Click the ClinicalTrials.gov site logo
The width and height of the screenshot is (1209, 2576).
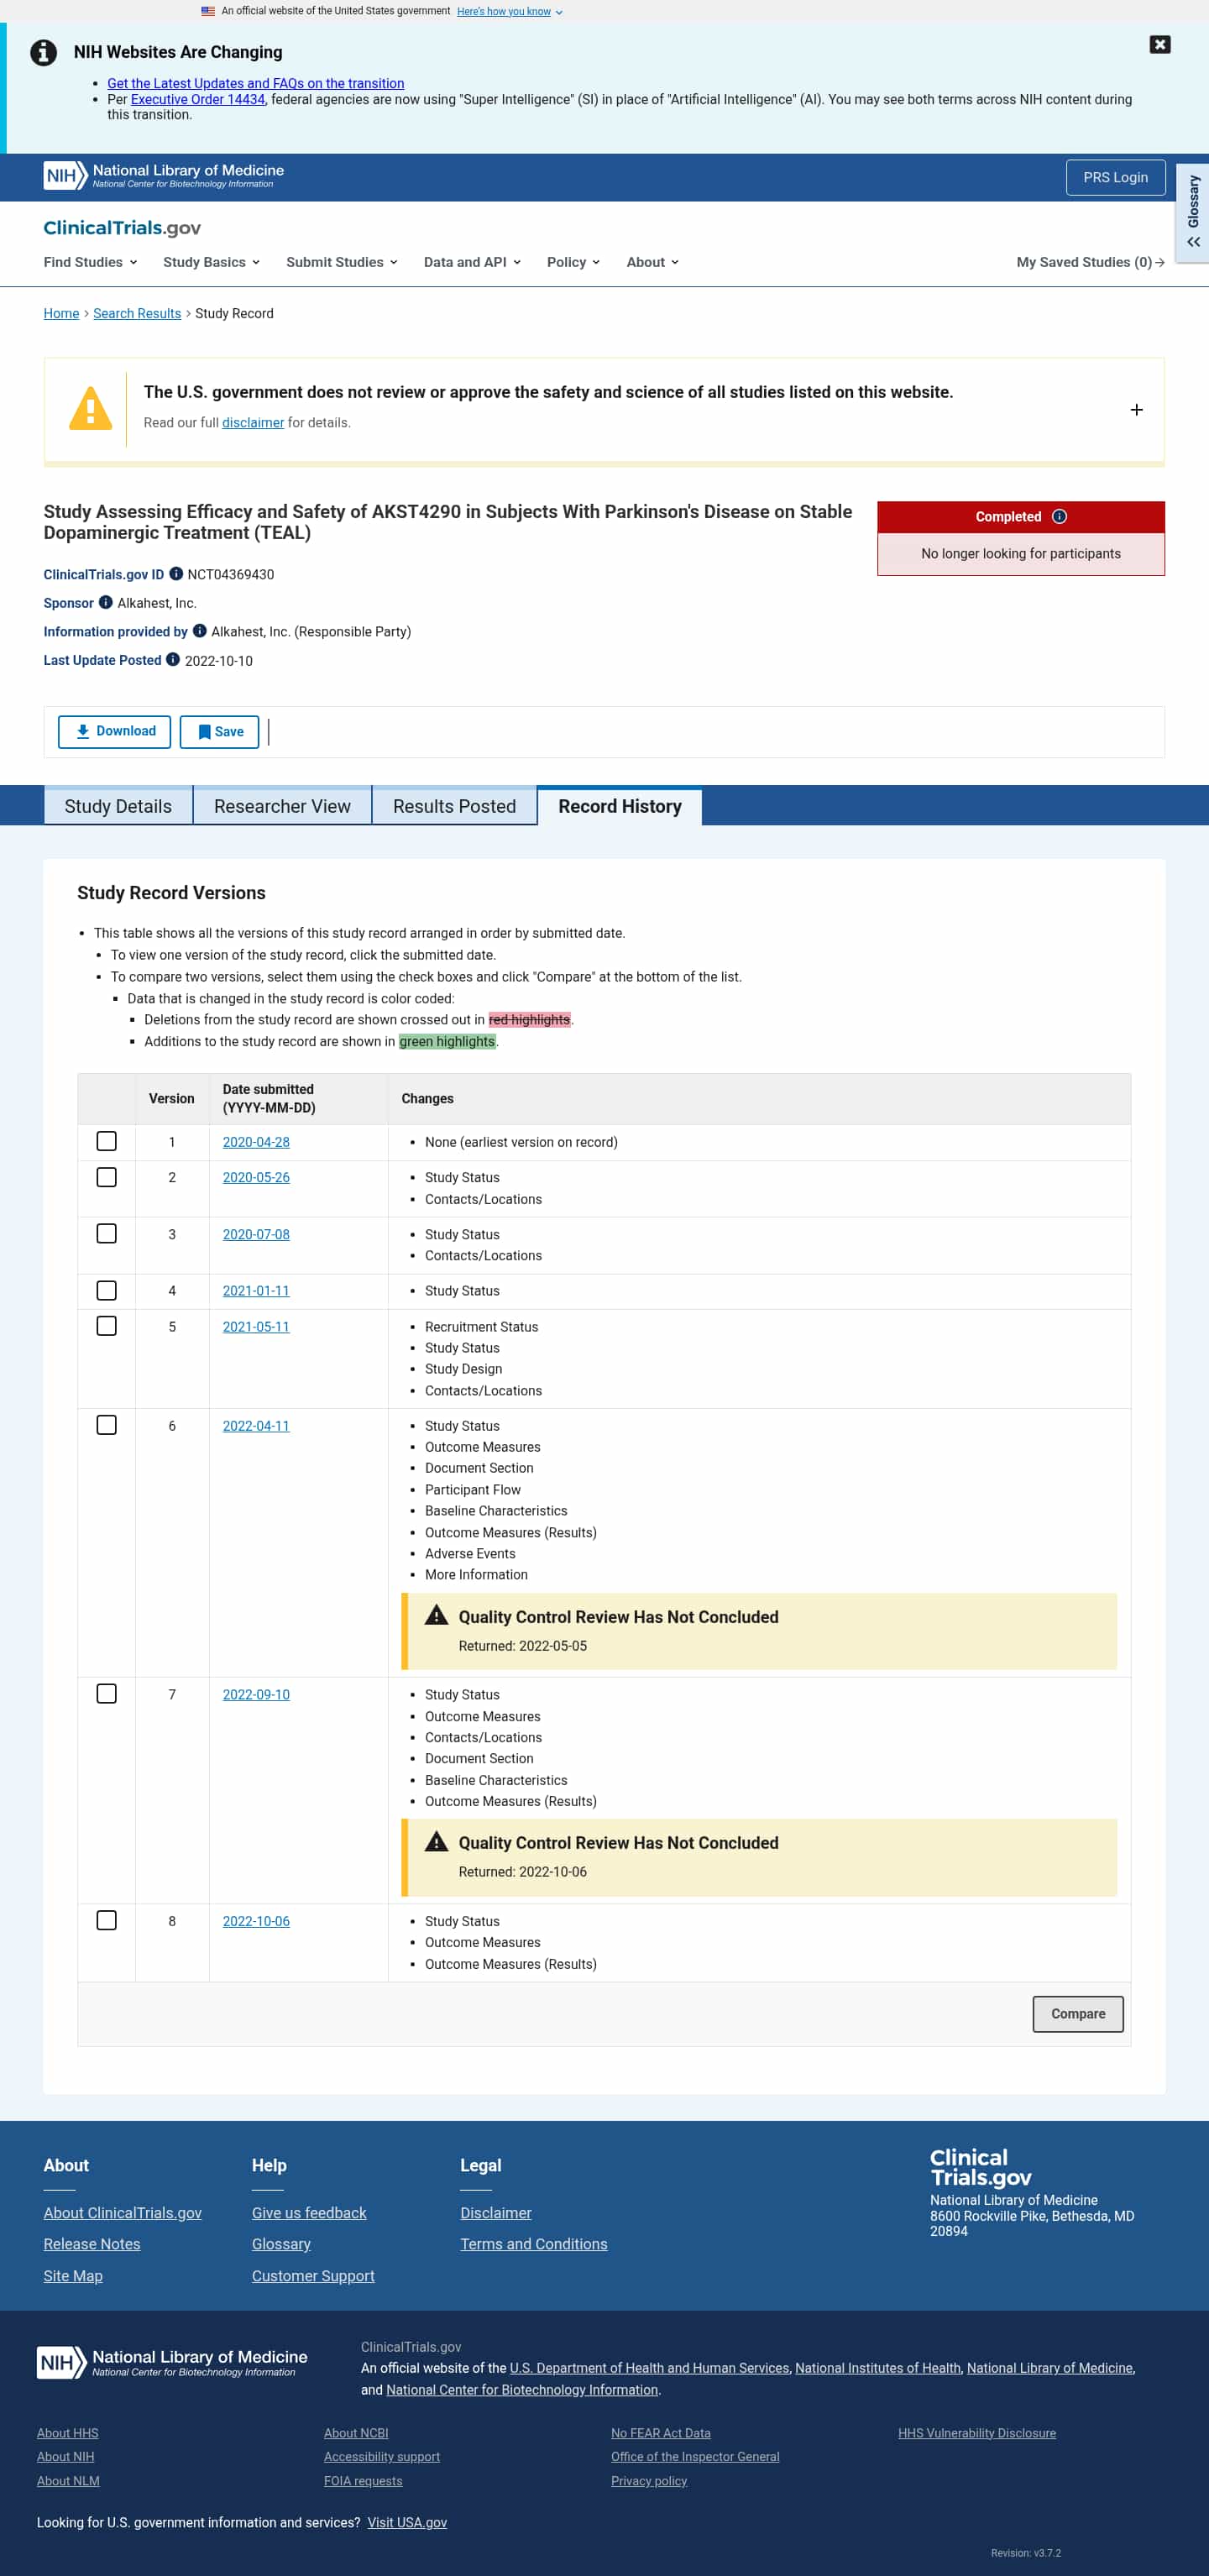(122, 228)
